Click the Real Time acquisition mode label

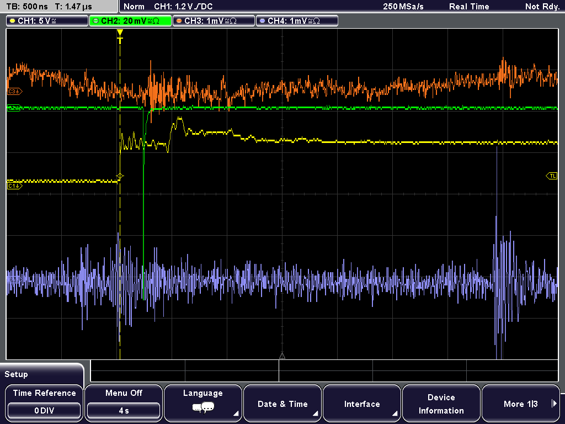click(x=469, y=7)
